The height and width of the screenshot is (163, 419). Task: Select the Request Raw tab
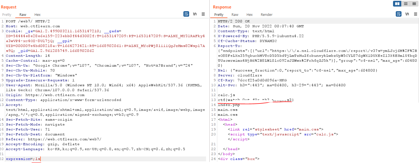[x=23, y=14]
